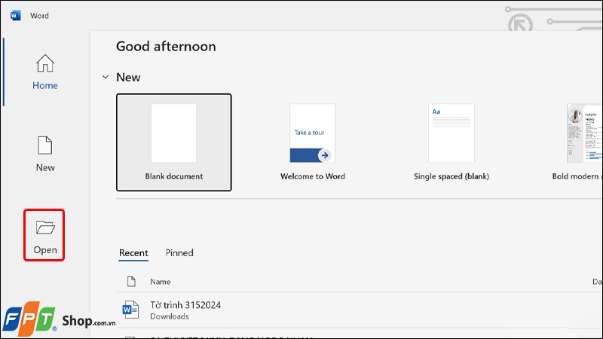Screen dimensions: 603x339
Task: Click the partially visible Date column header
Action: click(x=596, y=282)
